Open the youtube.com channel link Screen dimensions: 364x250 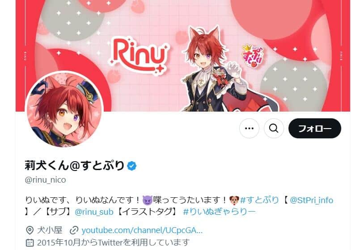(142, 230)
